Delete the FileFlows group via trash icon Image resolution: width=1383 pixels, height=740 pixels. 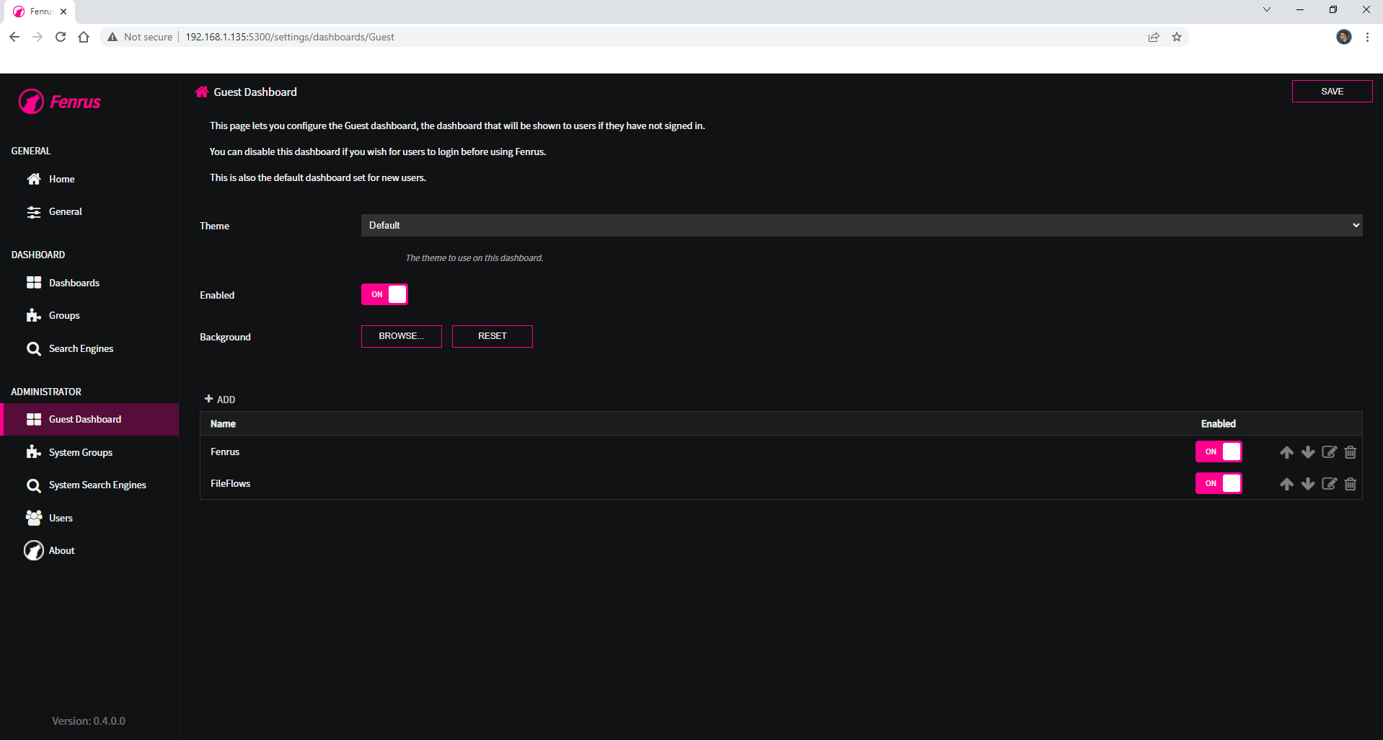pyautogui.click(x=1350, y=484)
